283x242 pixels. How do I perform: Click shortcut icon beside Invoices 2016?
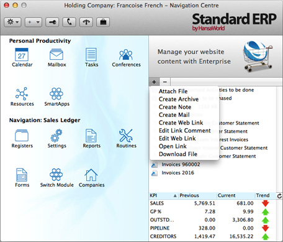click(x=155, y=173)
